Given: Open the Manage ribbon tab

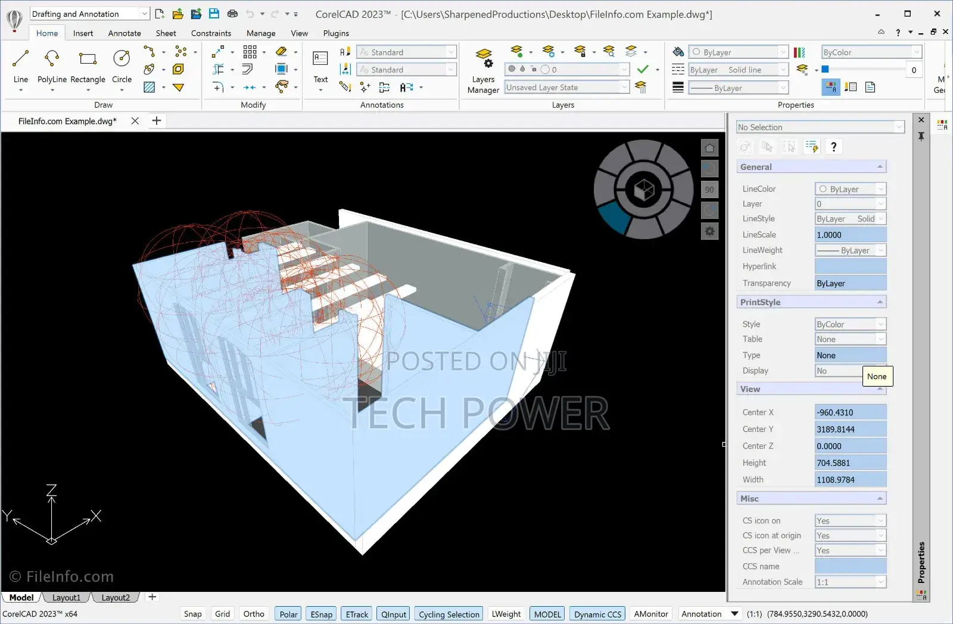Looking at the screenshot, I should click(261, 33).
